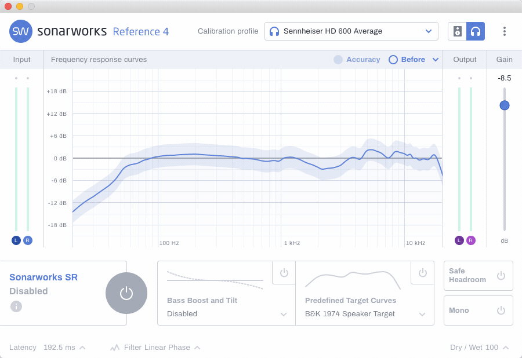Click the Input meter label
This screenshot has height=358, width=522.
point(21,60)
